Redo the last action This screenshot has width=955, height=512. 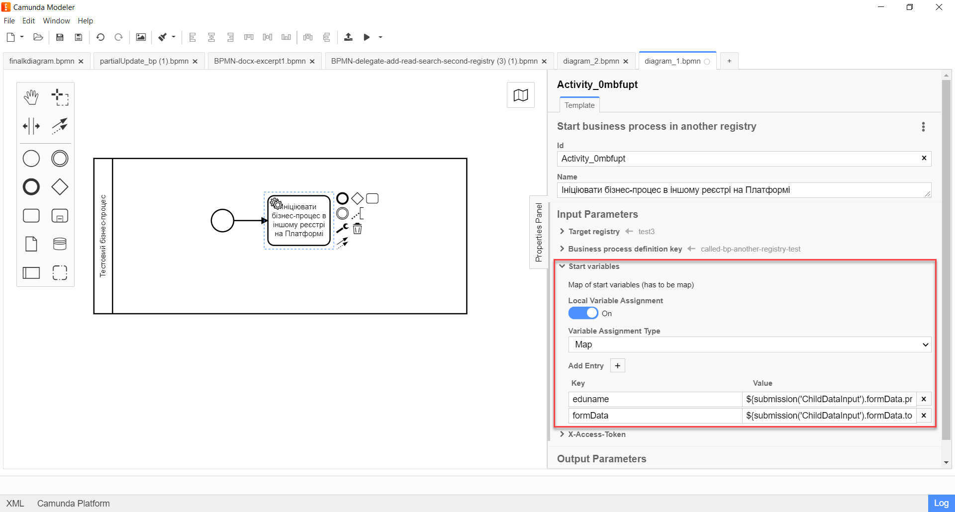[x=118, y=37]
